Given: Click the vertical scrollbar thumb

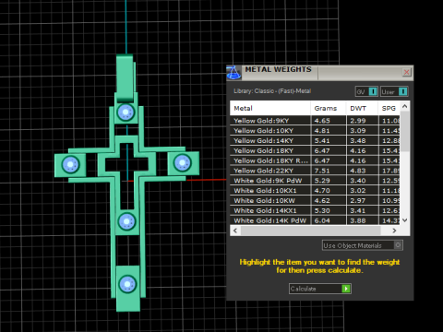Looking at the screenshot, I should 405,132.
